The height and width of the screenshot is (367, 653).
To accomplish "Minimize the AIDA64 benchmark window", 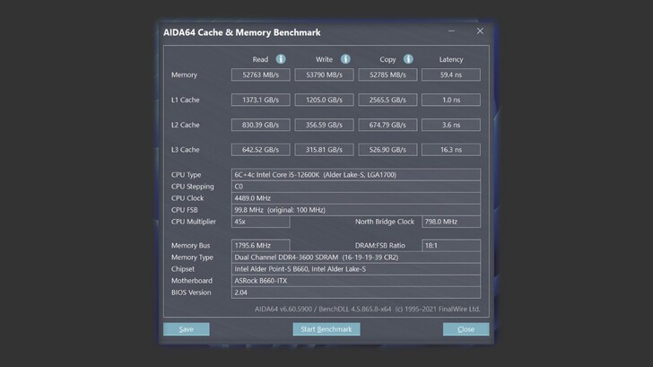I will point(451,31).
